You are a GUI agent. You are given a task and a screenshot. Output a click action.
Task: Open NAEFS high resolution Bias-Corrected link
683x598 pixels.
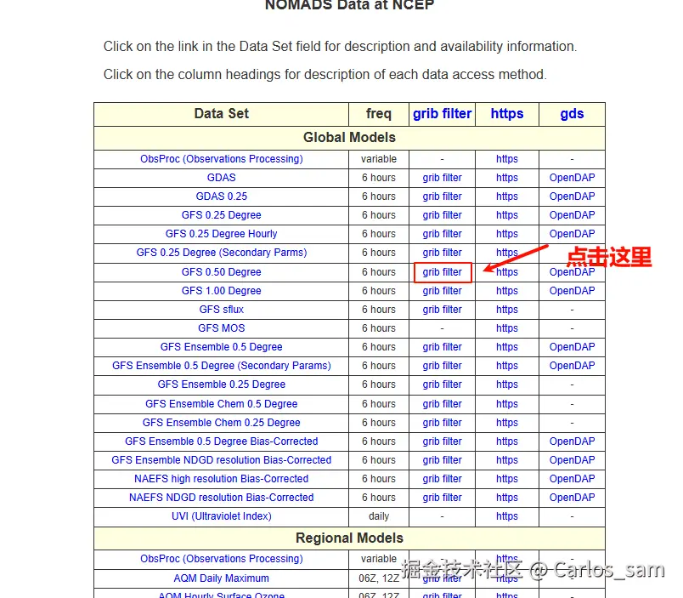click(x=221, y=479)
